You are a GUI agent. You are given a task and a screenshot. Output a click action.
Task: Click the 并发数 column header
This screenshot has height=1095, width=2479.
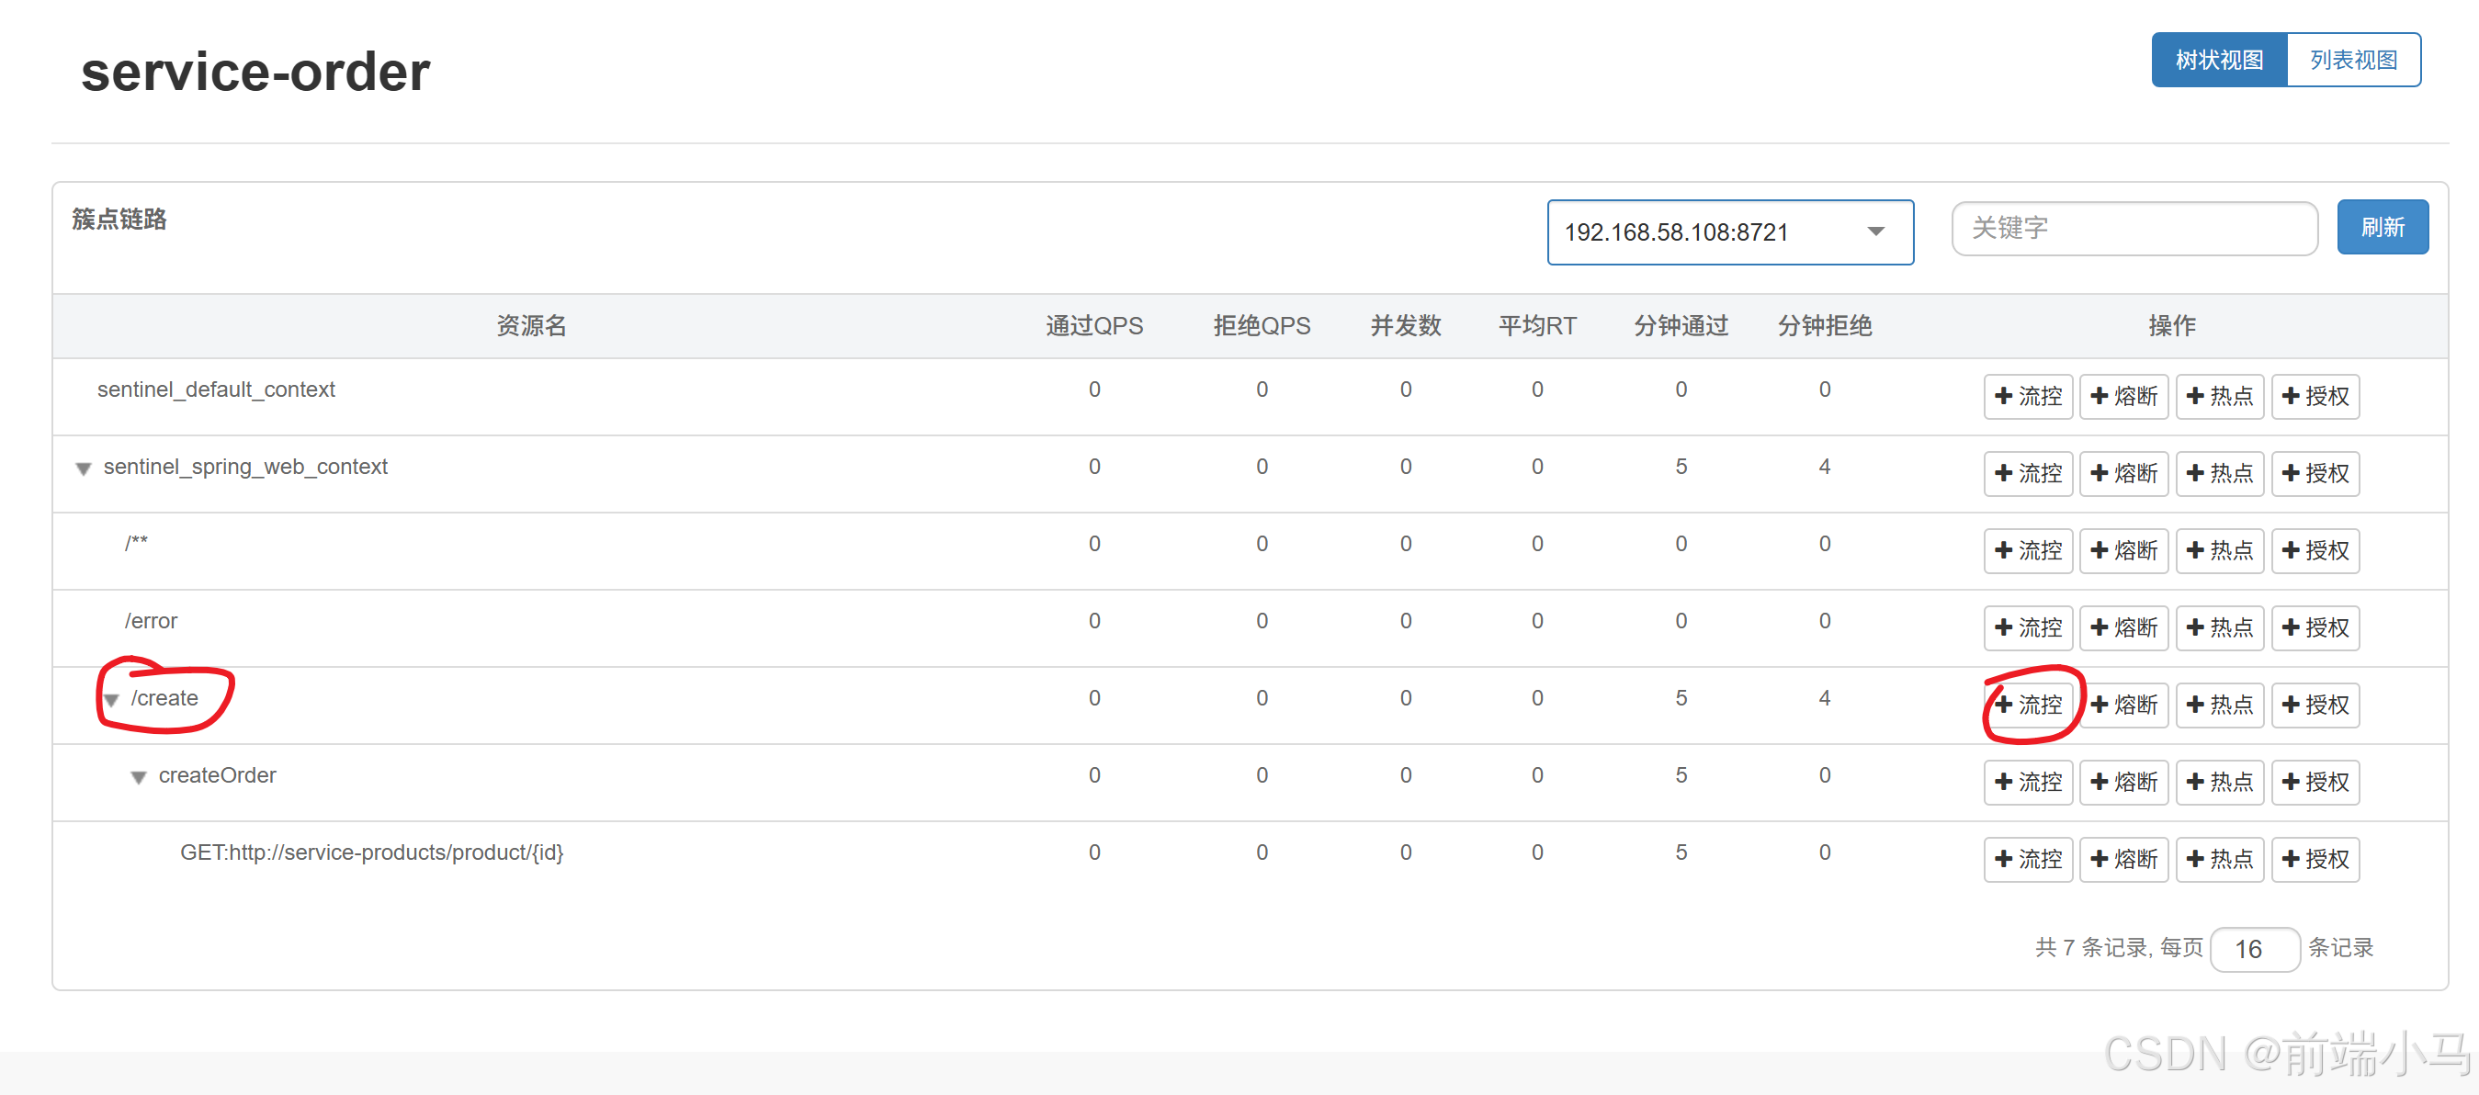(x=1405, y=326)
